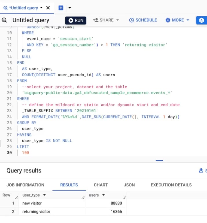The image size is (207, 223).
Task: Click the Untitled query title text
Action: tap(31, 20)
